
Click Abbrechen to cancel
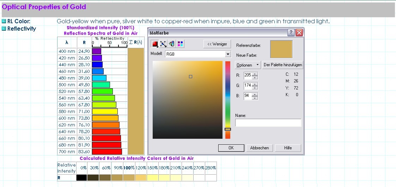tap(260, 148)
